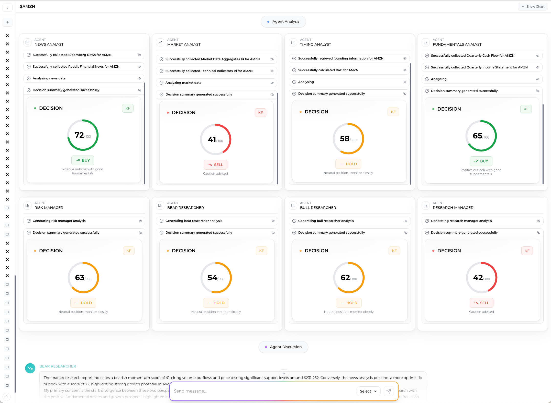551x403 pixels.
Task: Click the Bear Researcher teal avatar icon
Action: pyautogui.click(x=30, y=368)
